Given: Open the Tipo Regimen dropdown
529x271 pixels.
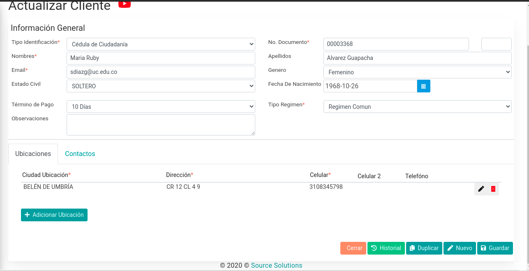Looking at the screenshot, I should (x=418, y=107).
